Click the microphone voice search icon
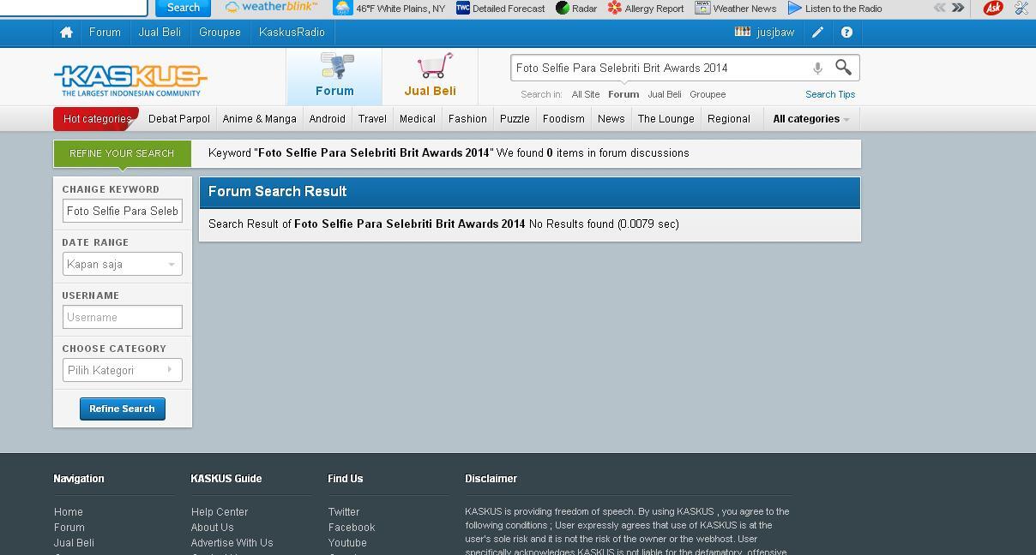The height and width of the screenshot is (555, 1036). coord(817,68)
